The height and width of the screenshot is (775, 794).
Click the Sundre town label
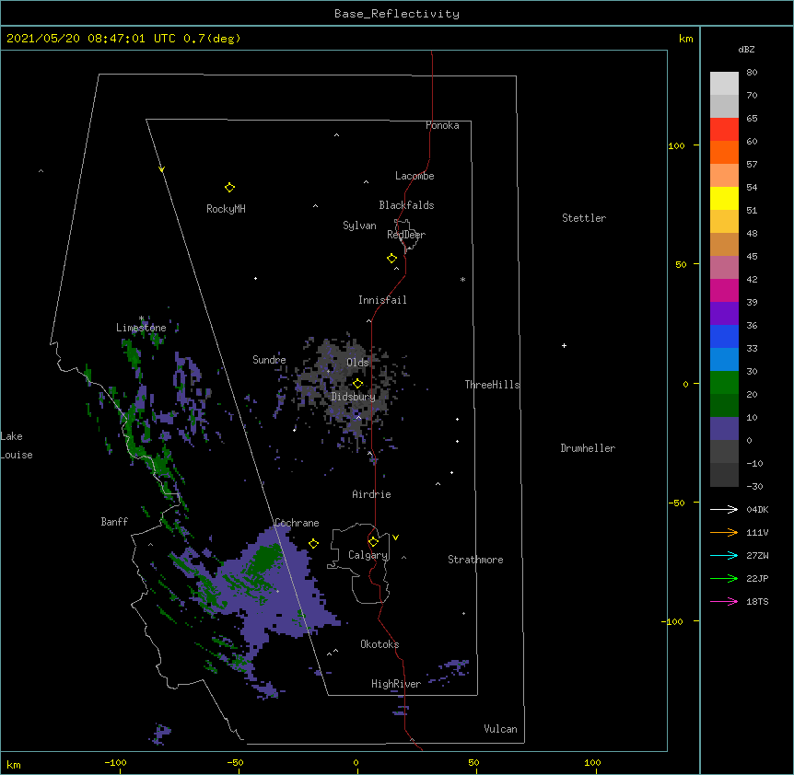coord(269,360)
